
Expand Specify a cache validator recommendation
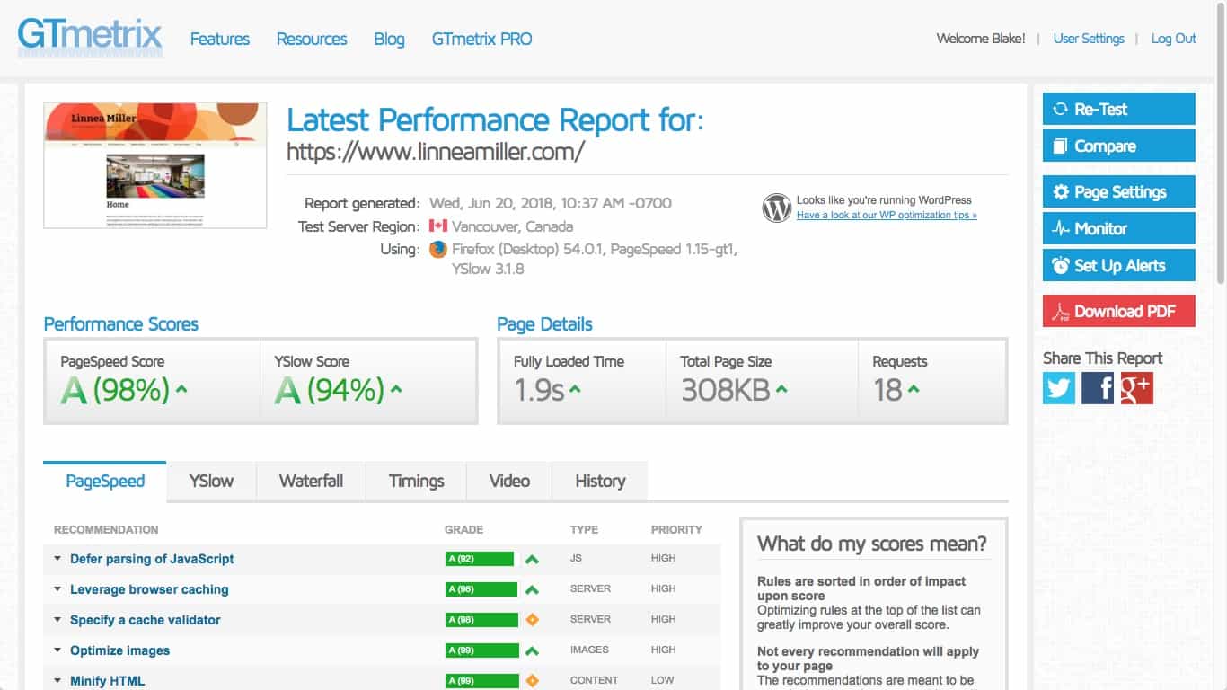[x=58, y=620]
